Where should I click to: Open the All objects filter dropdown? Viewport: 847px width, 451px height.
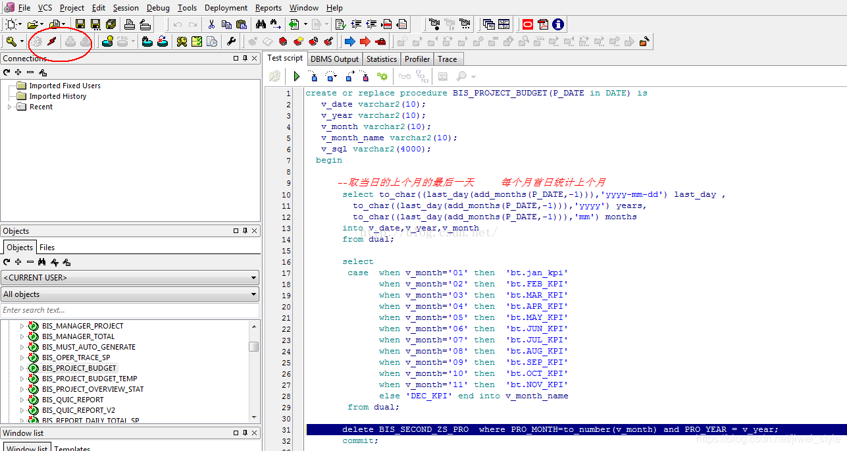[130, 294]
